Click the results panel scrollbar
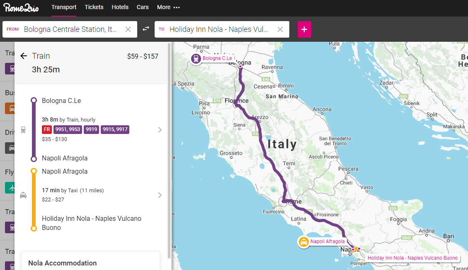Screen dimensions: 468x270 169,151
